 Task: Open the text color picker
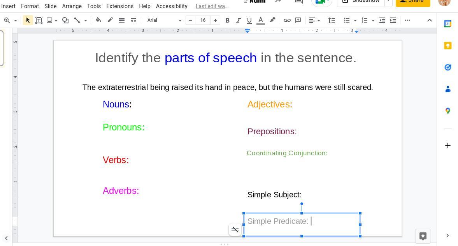(261, 20)
